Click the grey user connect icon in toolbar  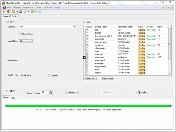tap(4, 12)
